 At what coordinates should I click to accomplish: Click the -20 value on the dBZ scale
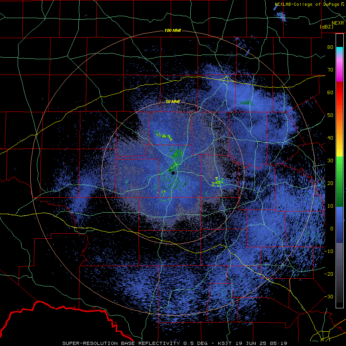329,274
